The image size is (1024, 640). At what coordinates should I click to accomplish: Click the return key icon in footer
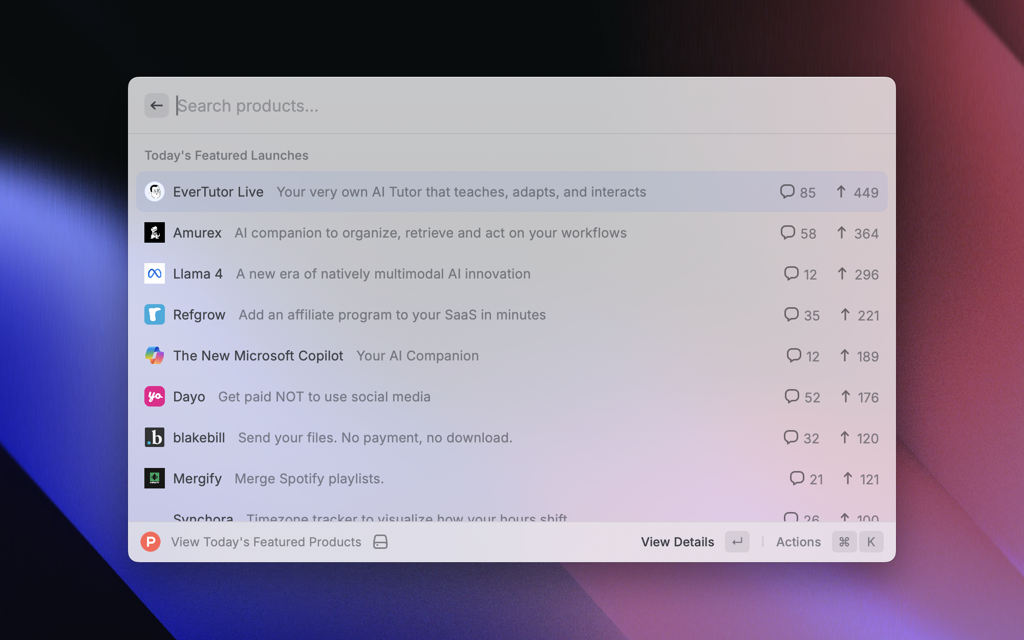(737, 542)
